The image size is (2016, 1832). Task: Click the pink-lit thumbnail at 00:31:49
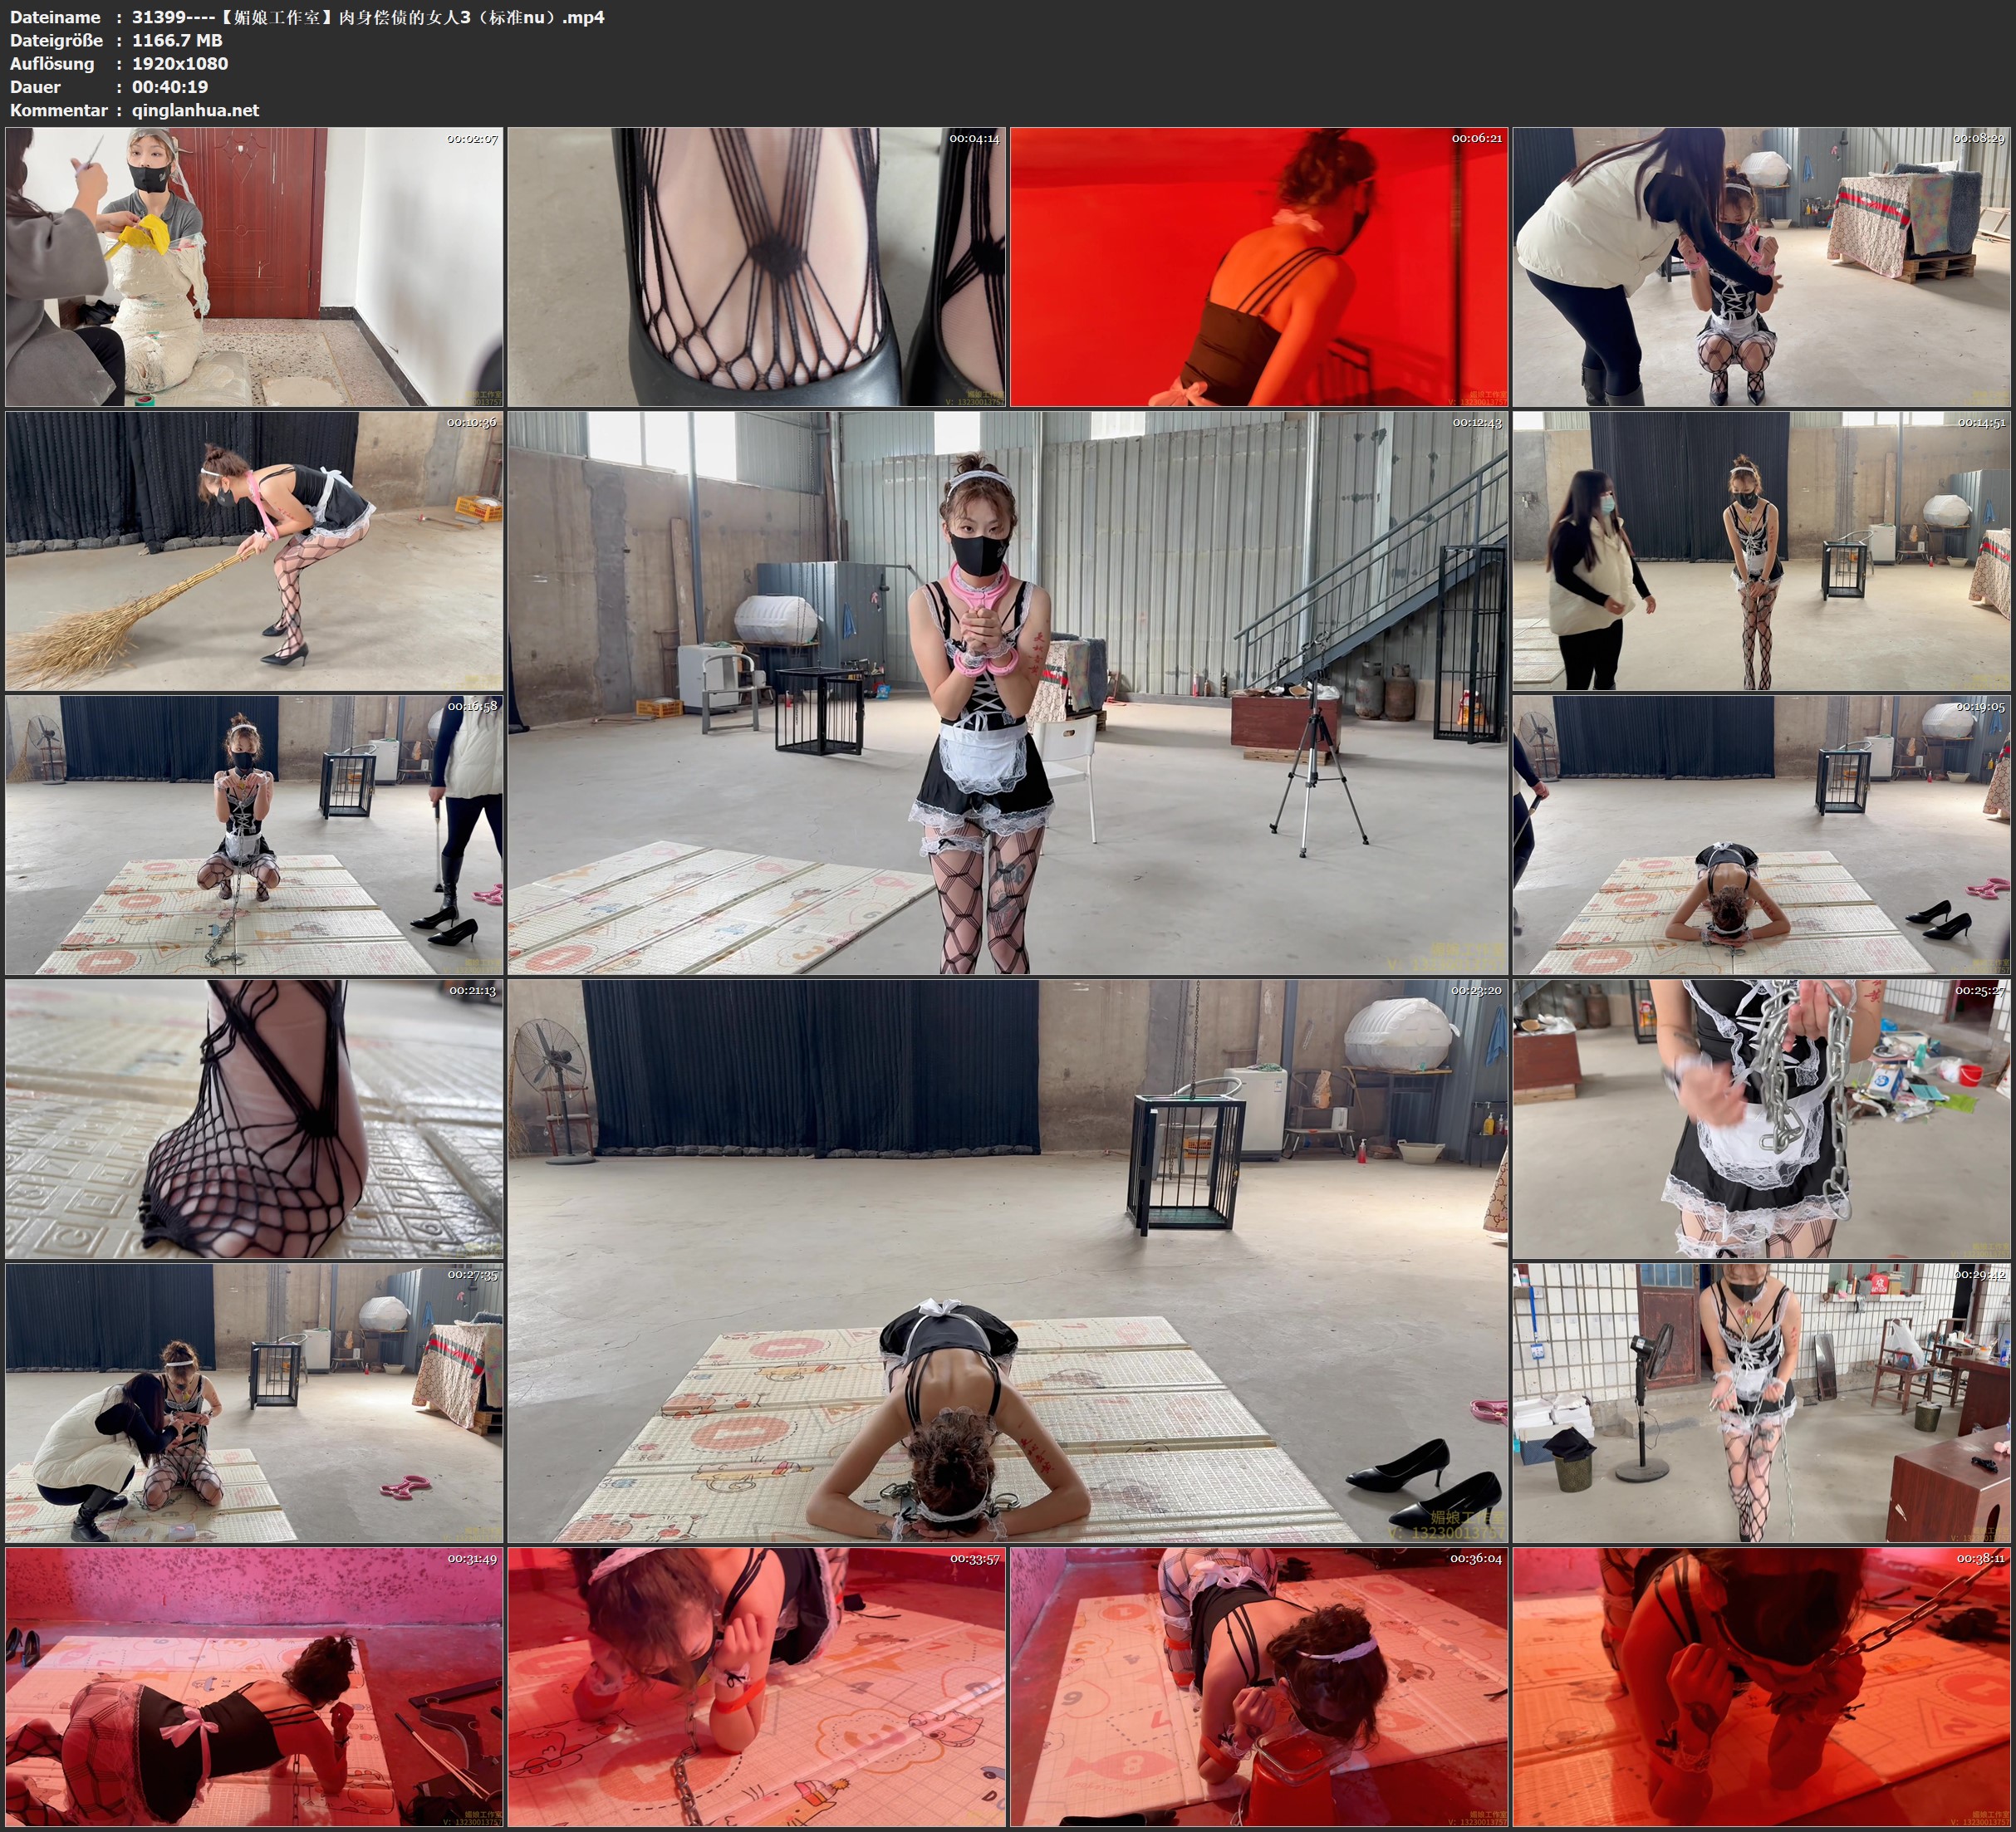pyautogui.click(x=254, y=1687)
